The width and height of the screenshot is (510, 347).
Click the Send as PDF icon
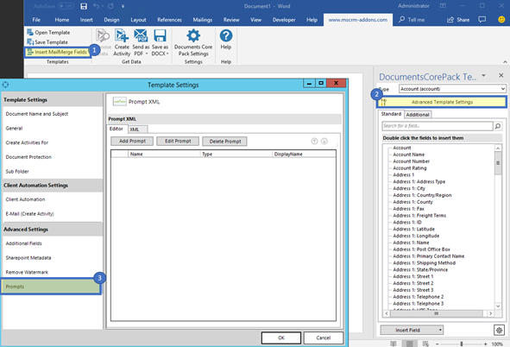click(x=141, y=35)
